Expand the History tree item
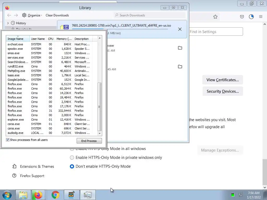This screenshot has width=267, height=200. [x=8, y=23]
